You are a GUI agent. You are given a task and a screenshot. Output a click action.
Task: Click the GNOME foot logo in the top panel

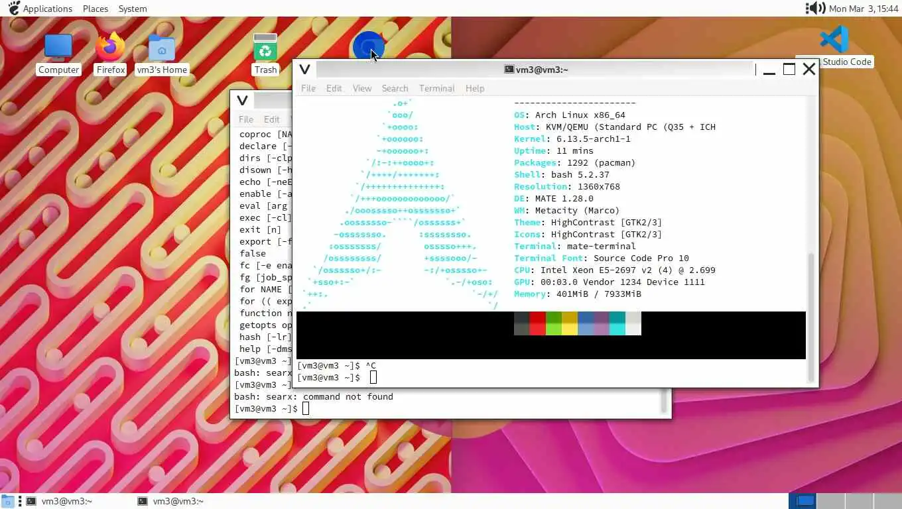[x=13, y=8]
